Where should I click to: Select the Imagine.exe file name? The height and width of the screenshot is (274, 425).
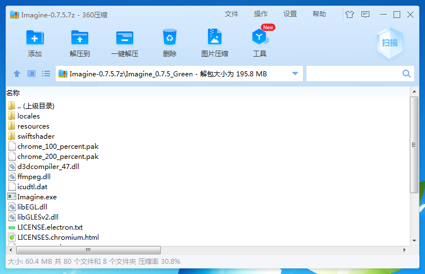point(37,197)
